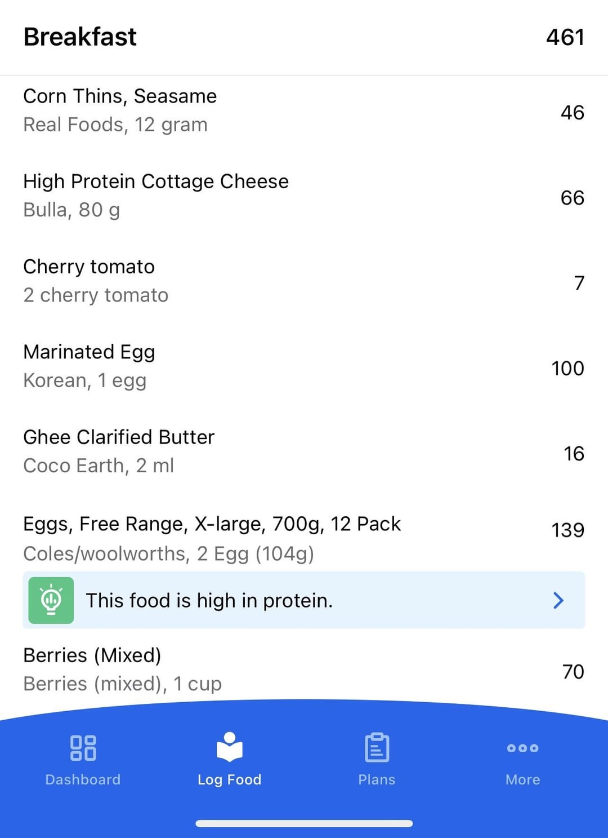Open High Protein Cottage Cheese entry

pyautogui.click(x=304, y=196)
